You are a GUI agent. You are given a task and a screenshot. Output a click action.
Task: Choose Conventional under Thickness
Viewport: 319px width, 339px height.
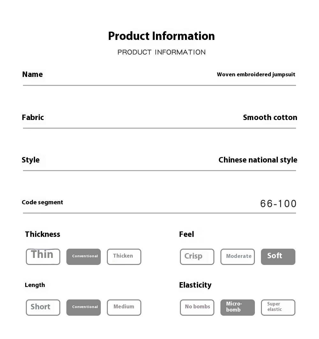pos(84,257)
